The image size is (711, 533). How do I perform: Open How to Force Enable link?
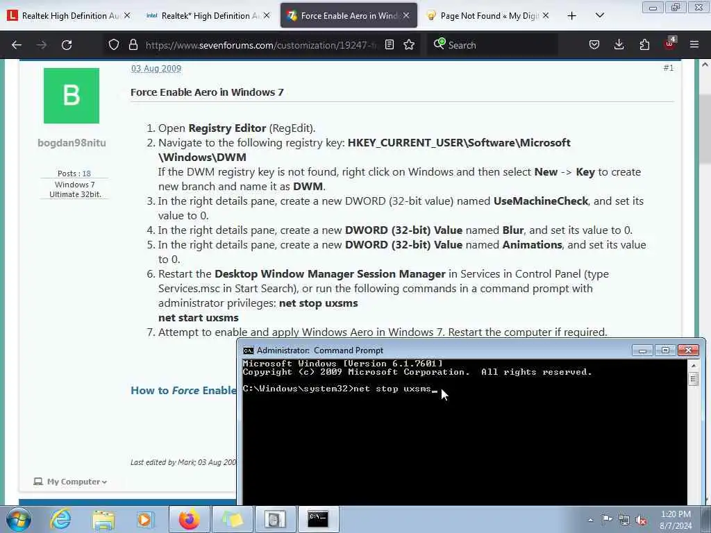click(183, 390)
